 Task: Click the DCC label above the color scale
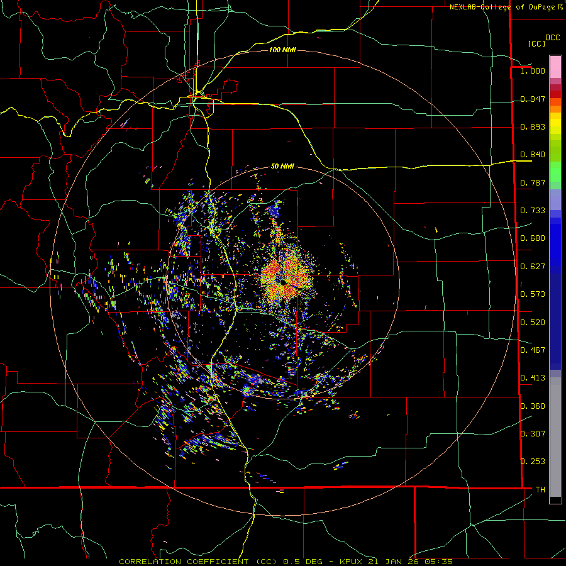click(553, 38)
